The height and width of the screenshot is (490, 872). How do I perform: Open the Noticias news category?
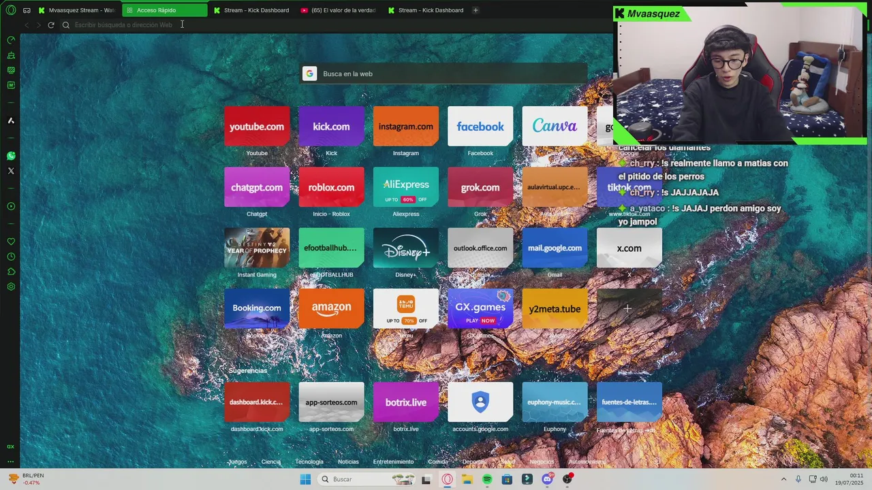tap(348, 461)
